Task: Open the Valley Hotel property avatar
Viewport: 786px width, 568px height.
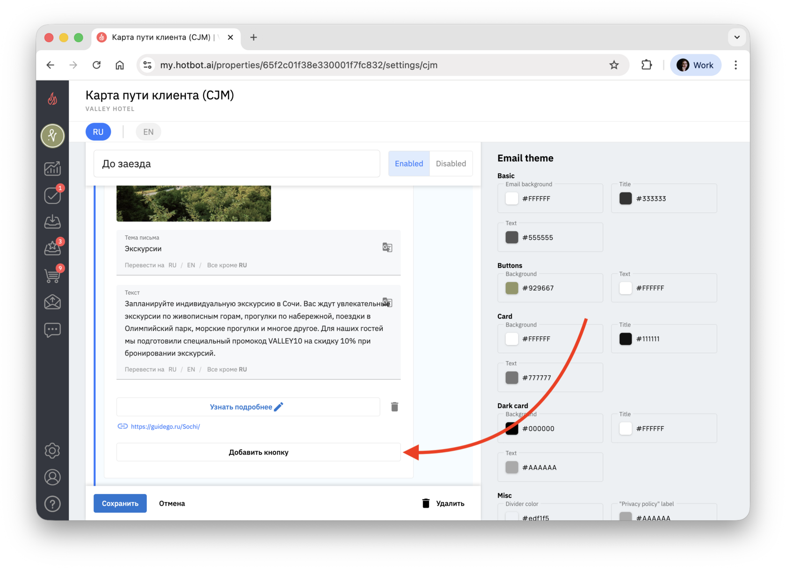Action: coord(52,136)
